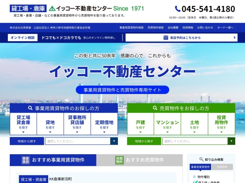Select sidebar 事業用賃貸物件 tab
The width and height of the screenshot is (245, 183).
[200, 167]
